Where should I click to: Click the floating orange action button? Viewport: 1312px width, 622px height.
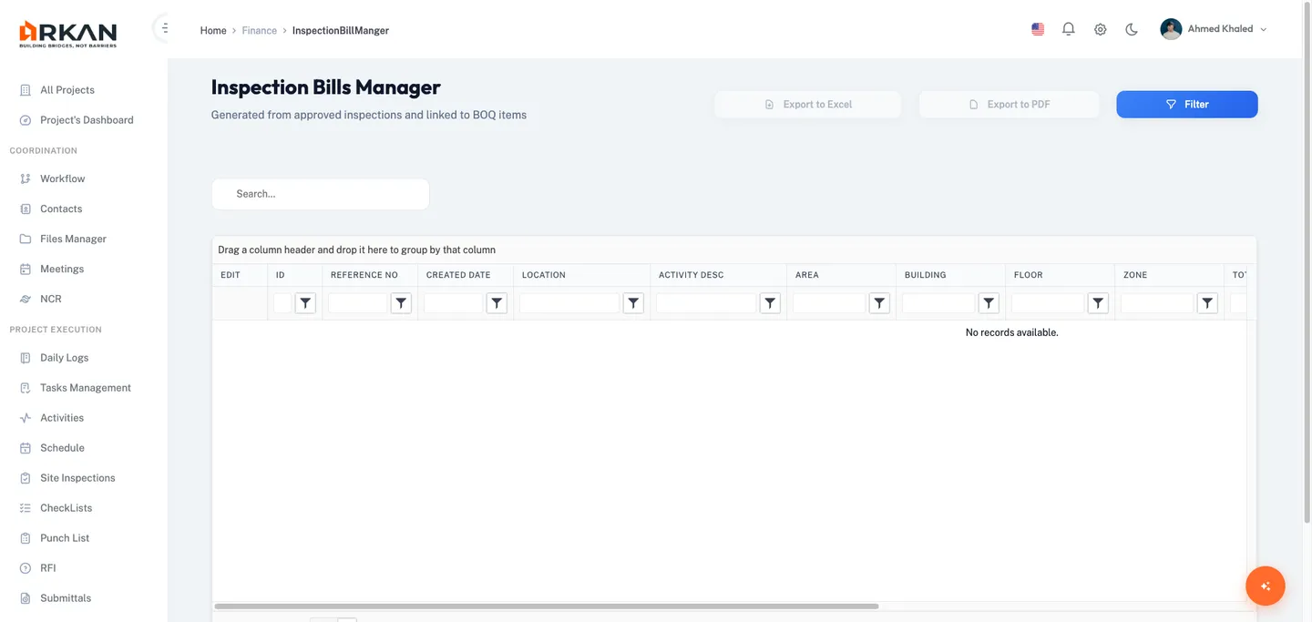1265,586
